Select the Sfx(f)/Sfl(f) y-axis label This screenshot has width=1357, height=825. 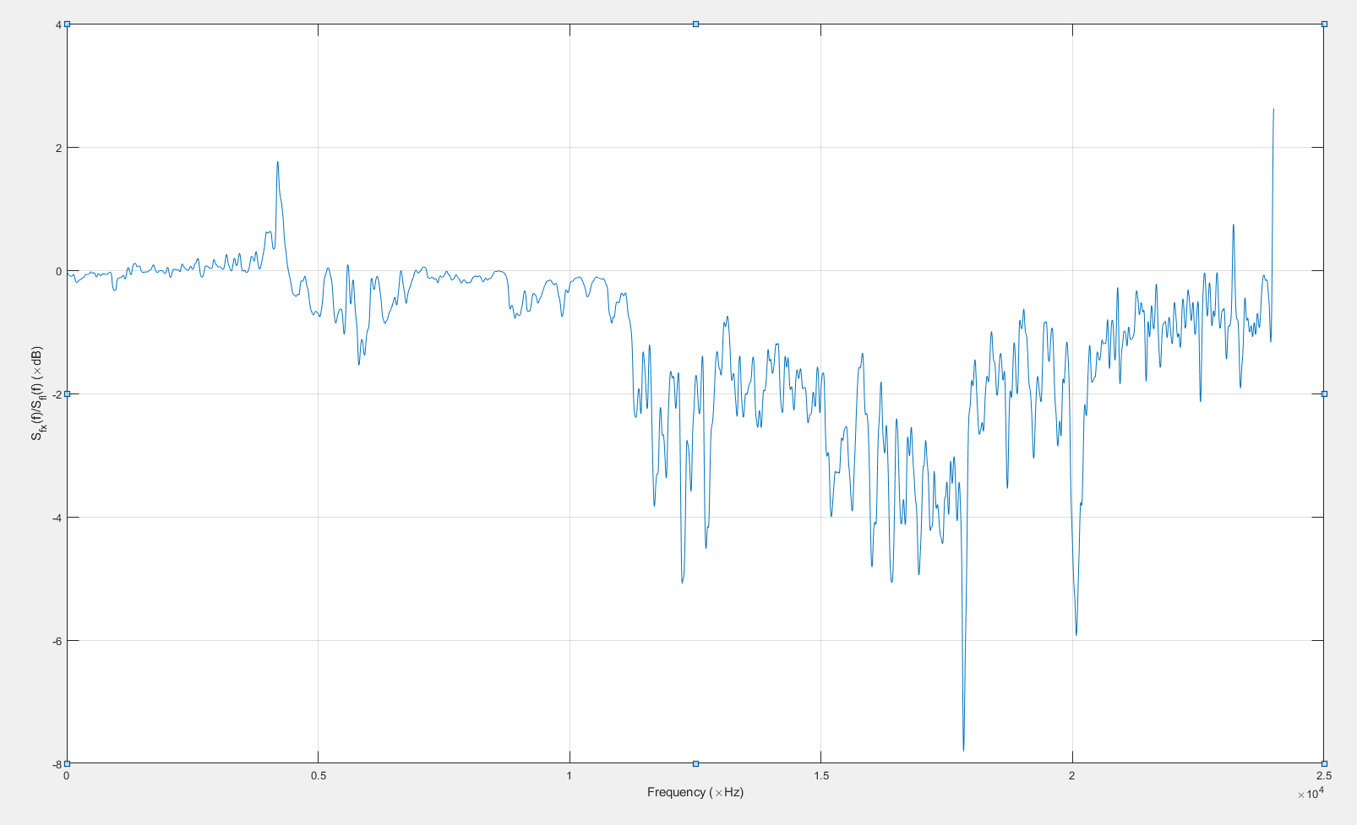click(37, 394)
